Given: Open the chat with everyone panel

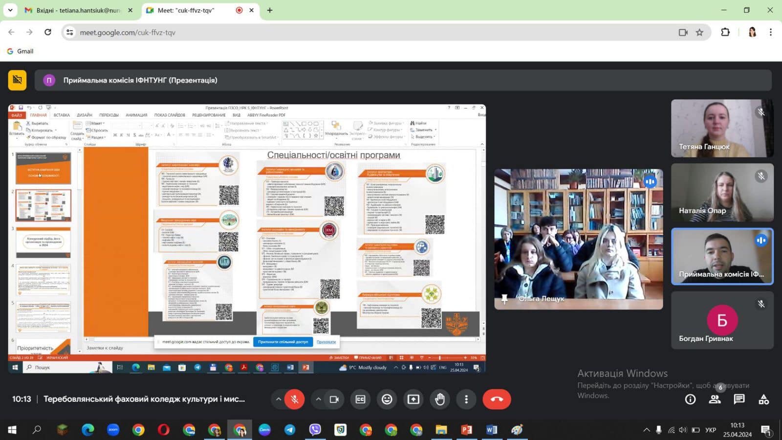Looking at the screenshot, I should point(739,399).
